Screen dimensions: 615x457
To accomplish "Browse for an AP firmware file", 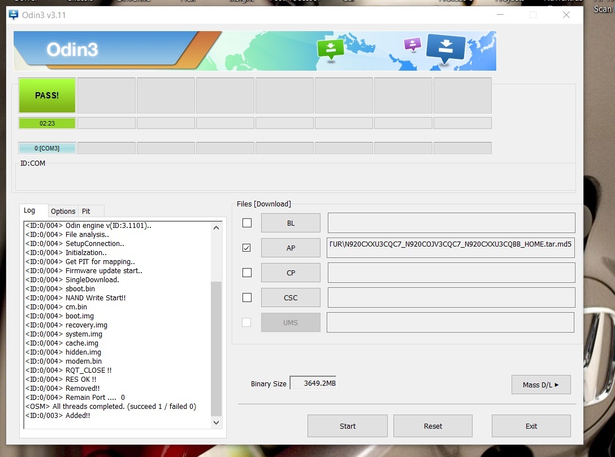I will tap(291, 248).
